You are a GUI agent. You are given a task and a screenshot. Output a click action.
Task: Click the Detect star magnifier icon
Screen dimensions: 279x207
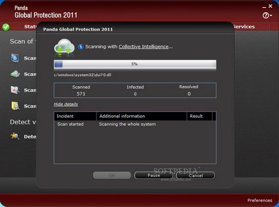pyautogui.click(x=15, y=136)
